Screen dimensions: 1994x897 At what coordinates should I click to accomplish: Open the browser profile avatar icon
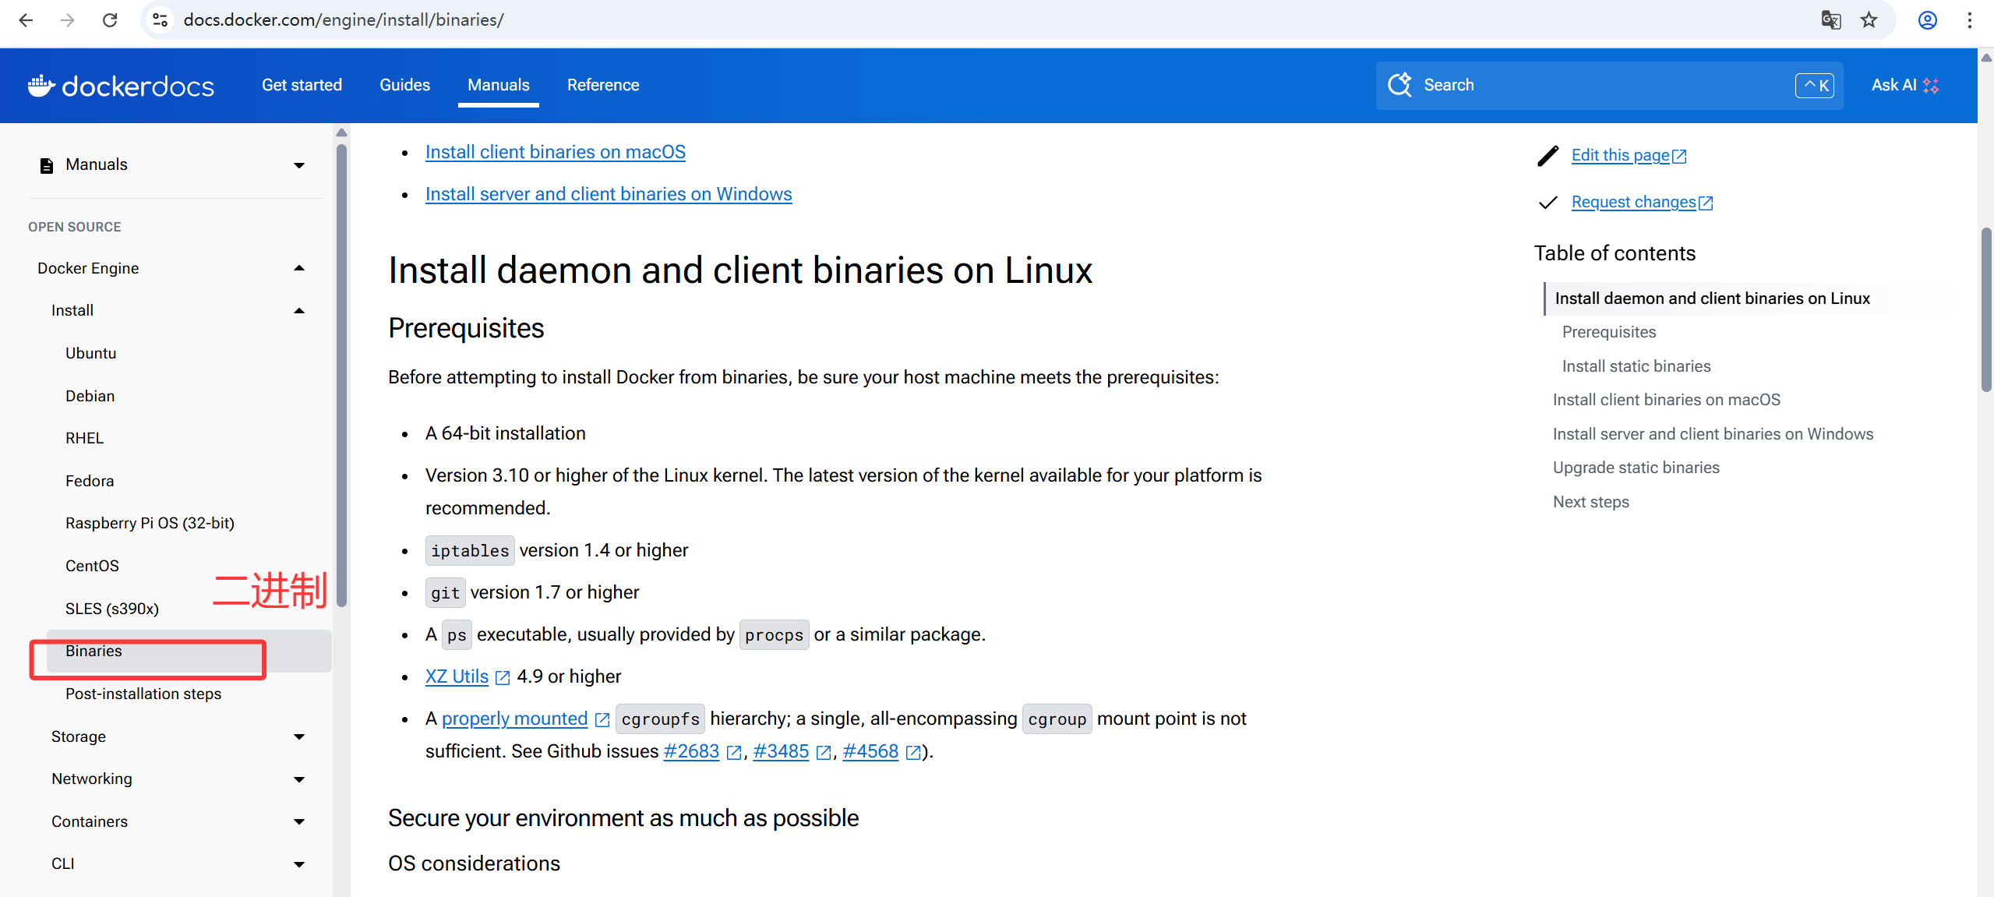coord(1927,20)
